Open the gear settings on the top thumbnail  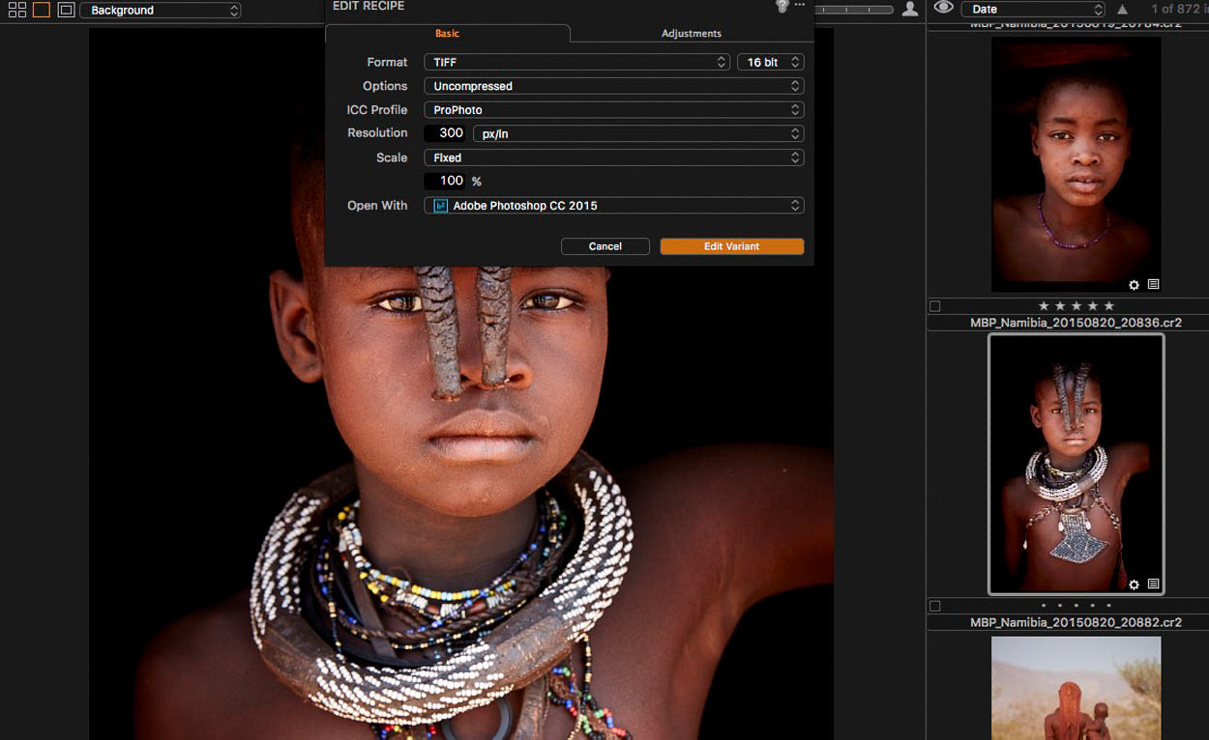pos(1134,284)
